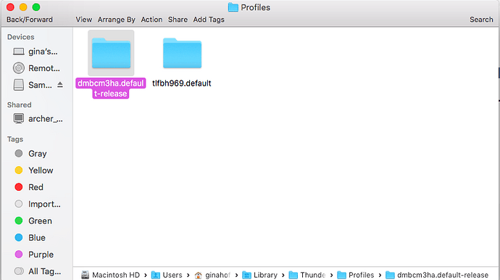Click the Shared section header
The width and height of the screenshot is (500, 280).
coord(20,104)
